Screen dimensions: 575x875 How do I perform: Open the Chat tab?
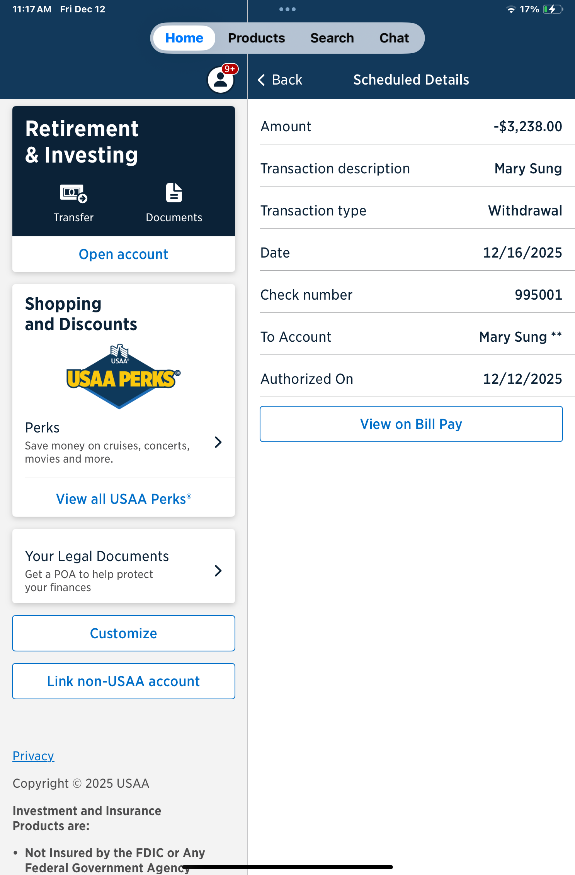pos(394,38)
